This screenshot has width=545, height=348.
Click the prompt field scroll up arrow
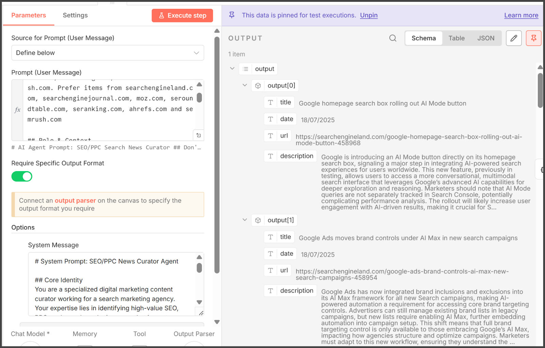coord(199,84)
